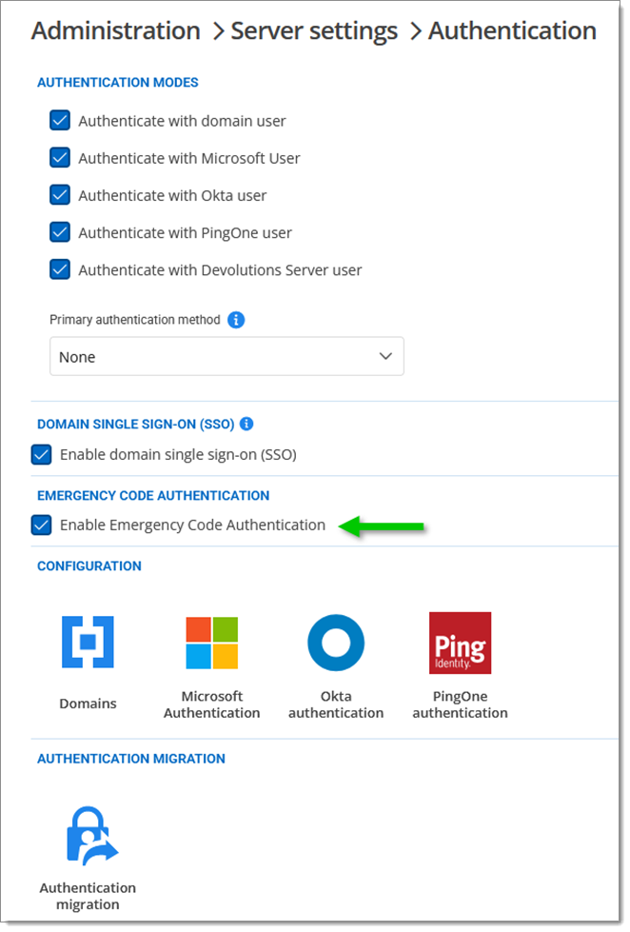Open the Domains configuration icon
630x932 pixels.
click(x=88, y=643)
